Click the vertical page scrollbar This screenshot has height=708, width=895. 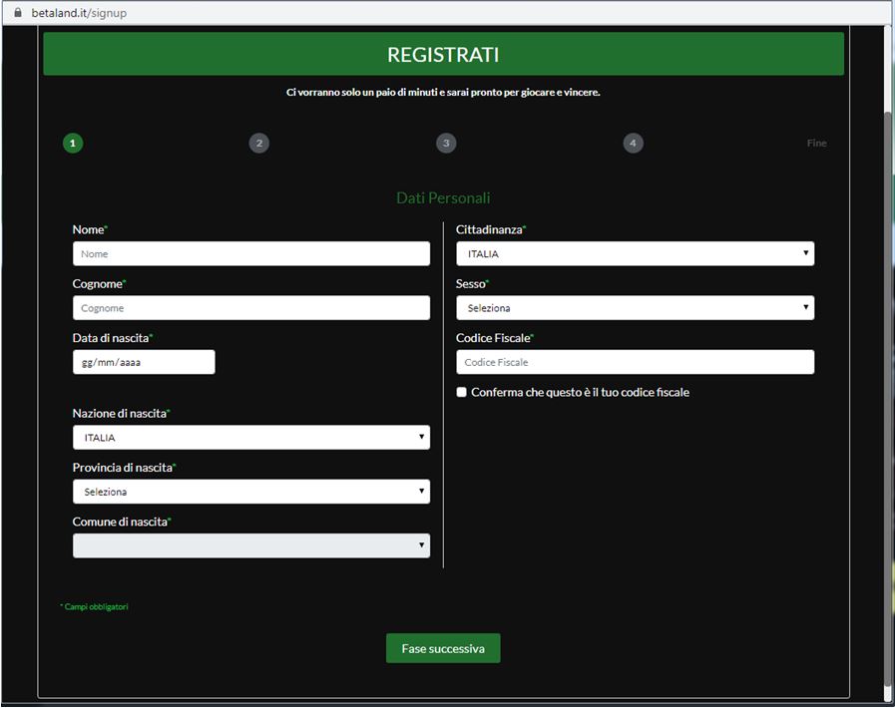pyautogui.click(x=888, y=399)
